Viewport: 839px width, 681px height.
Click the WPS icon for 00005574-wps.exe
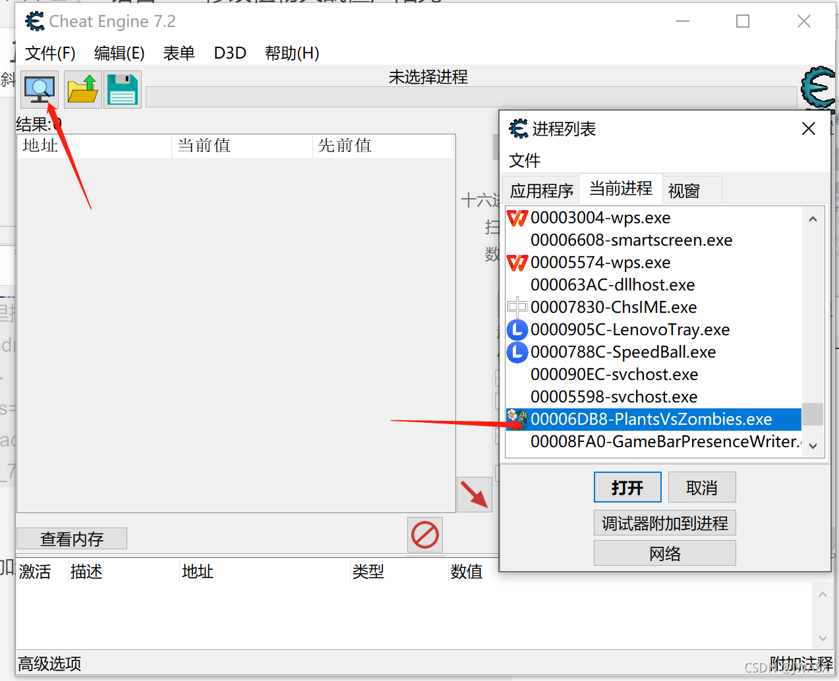(x=517, y=262)
